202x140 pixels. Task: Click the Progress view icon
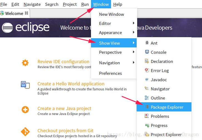(x=147, y=125)
